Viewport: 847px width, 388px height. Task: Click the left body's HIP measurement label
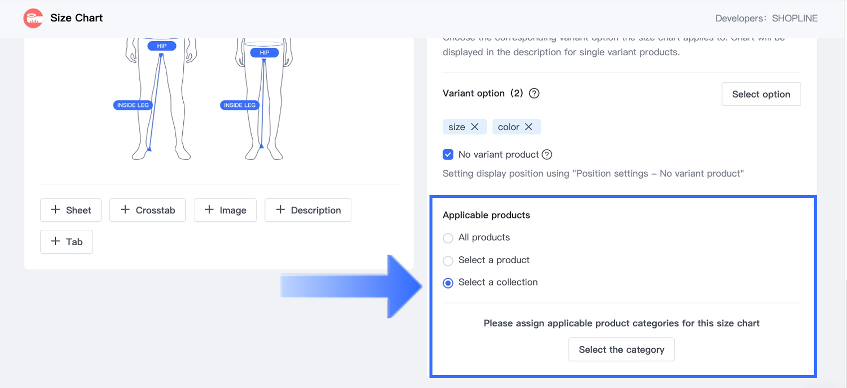click(x=162, y=46)
